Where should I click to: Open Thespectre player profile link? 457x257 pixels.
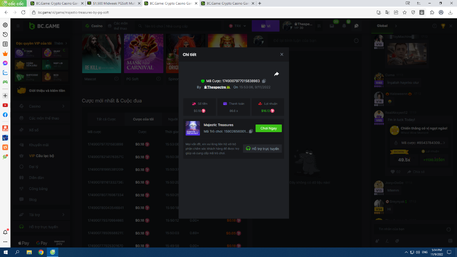217,87
